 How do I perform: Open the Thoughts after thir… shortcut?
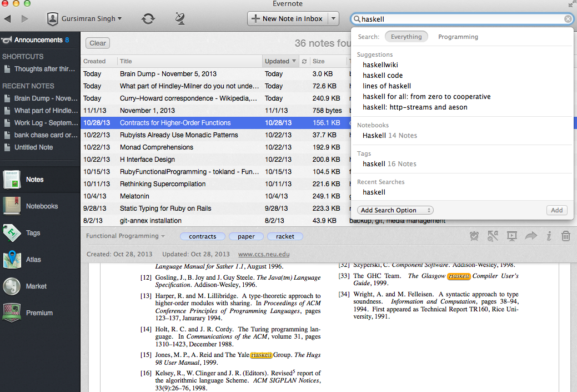(40, 69)
